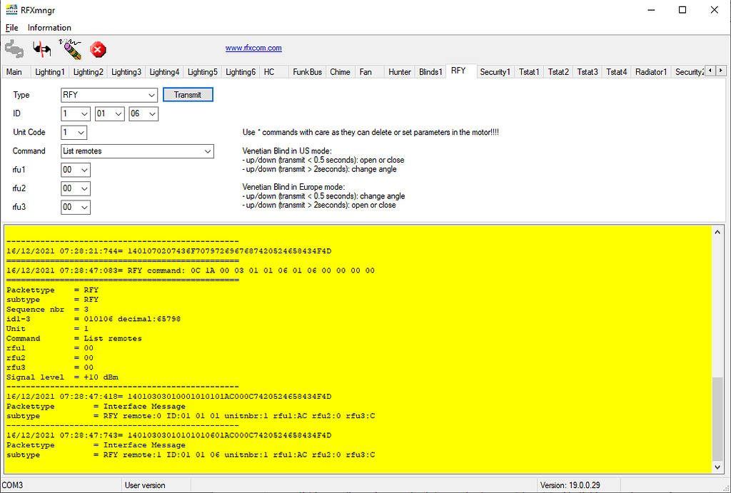Open the www.rfxcom.com link

click(x=253, y=49)
